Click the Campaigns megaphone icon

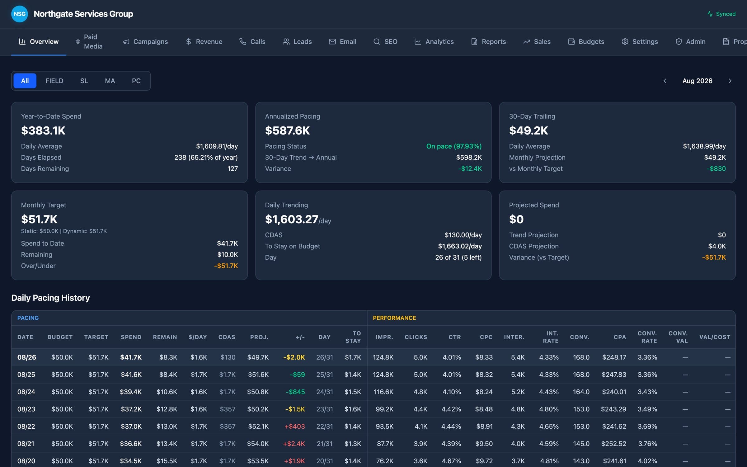(x=126, y=41)
